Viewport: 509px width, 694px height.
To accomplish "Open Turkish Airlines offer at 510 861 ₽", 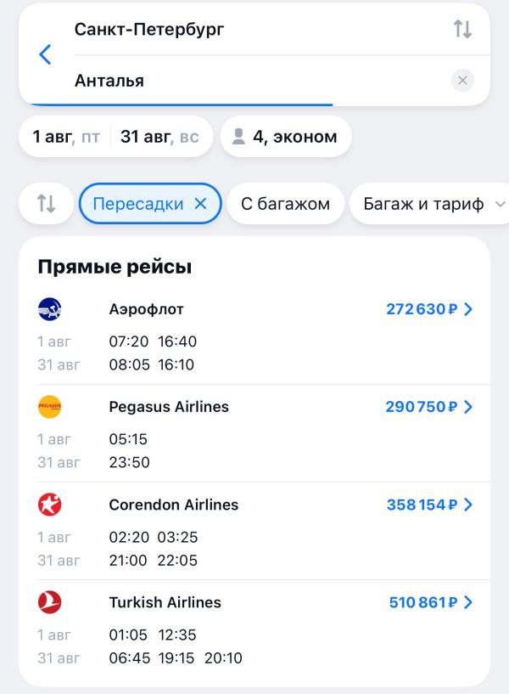I will coord(431,602).
